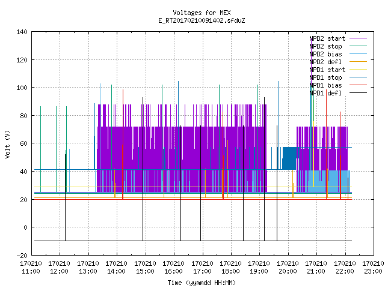Click the x-axis tick label 170210 11:00
The width and height of the screenshot is (385, 288).
point(31,268)
